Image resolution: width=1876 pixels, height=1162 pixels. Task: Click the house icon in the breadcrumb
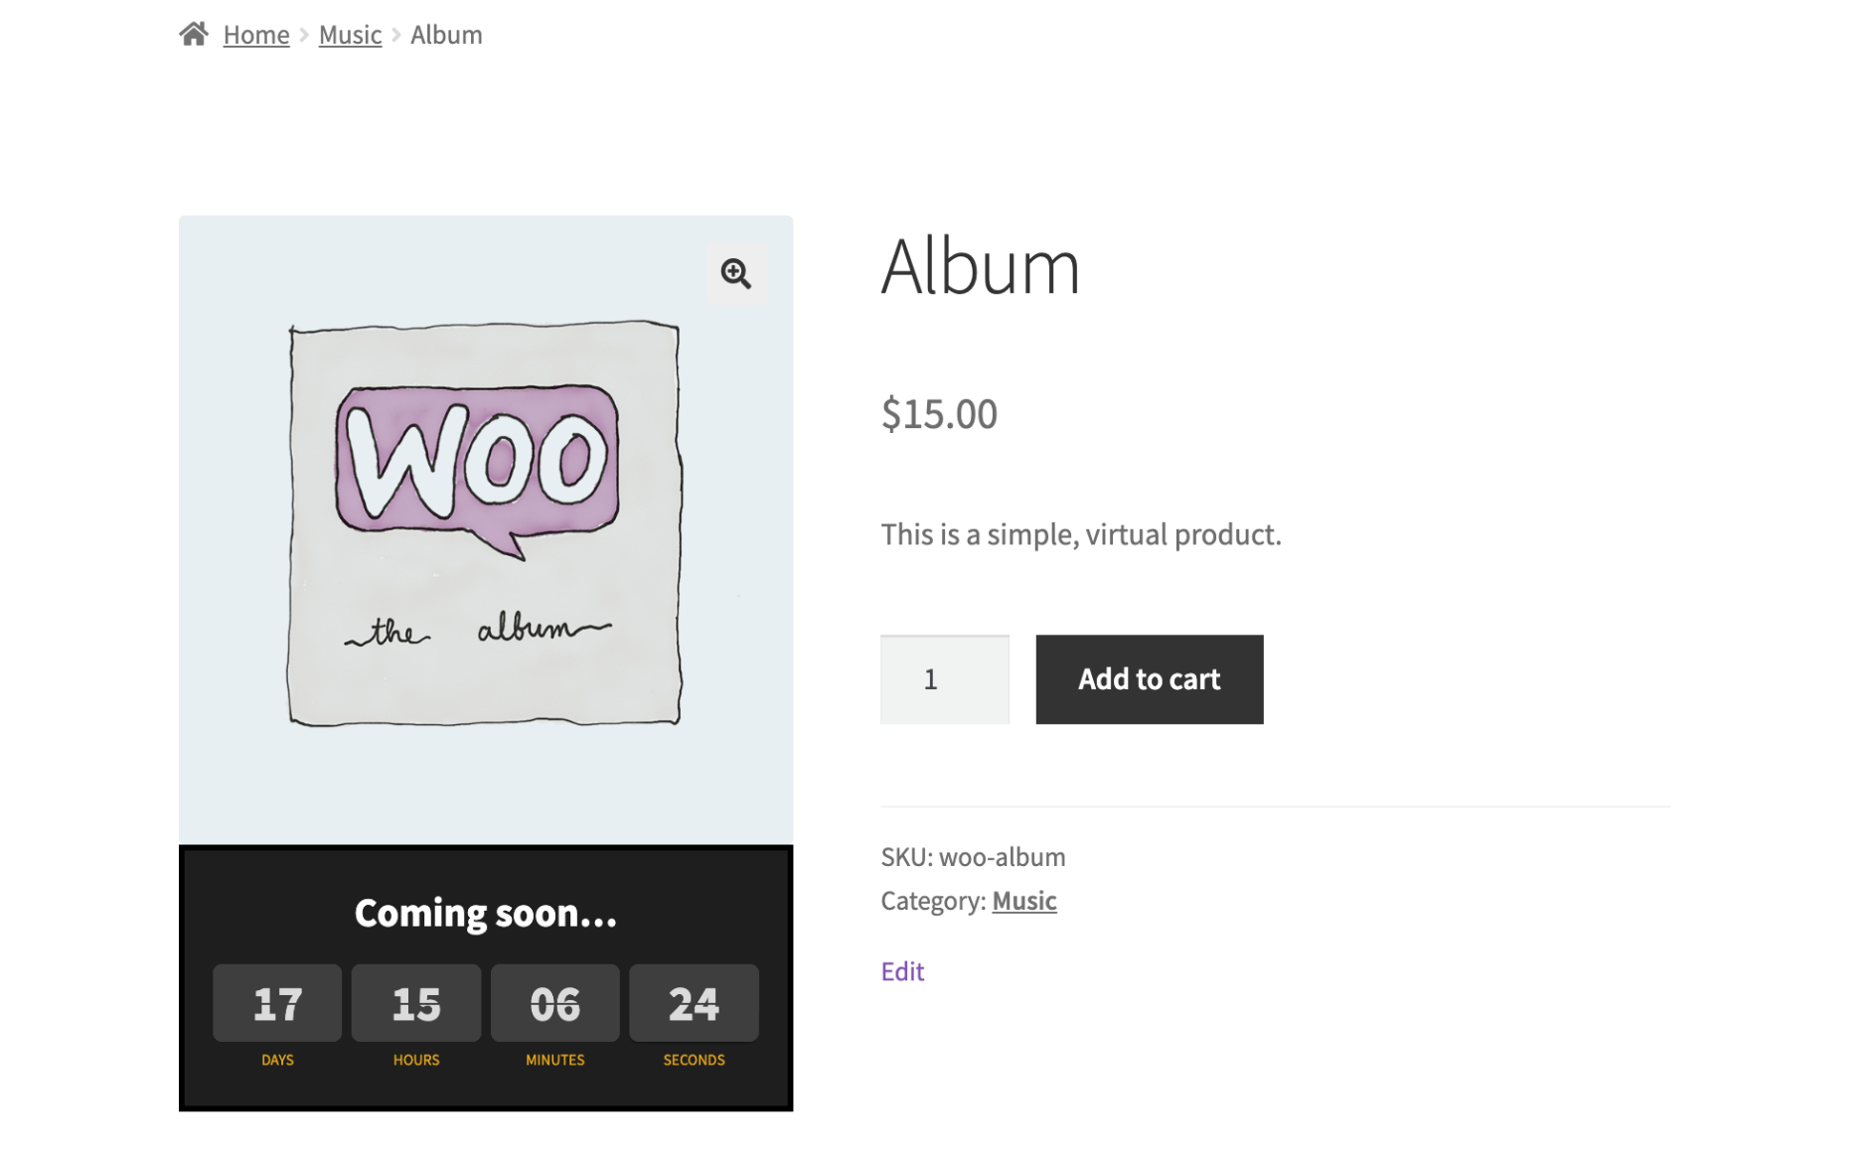coord(194,35)
